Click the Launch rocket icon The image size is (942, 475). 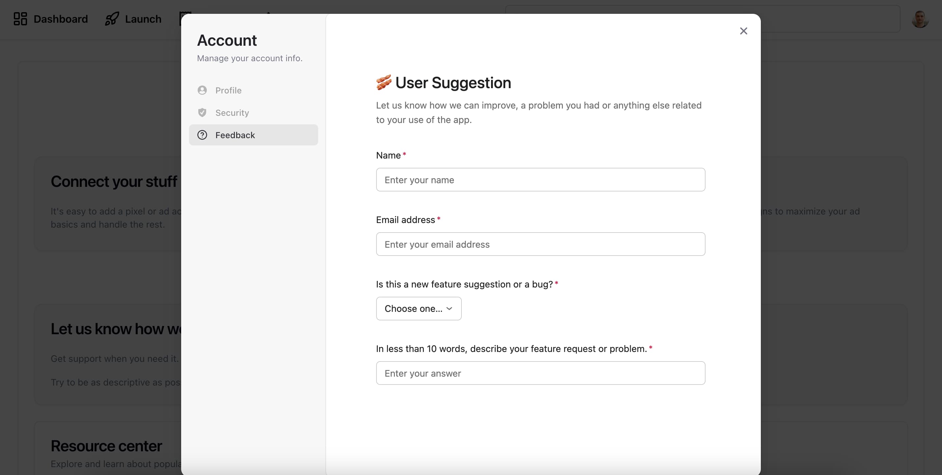click(x=112, y=19)
